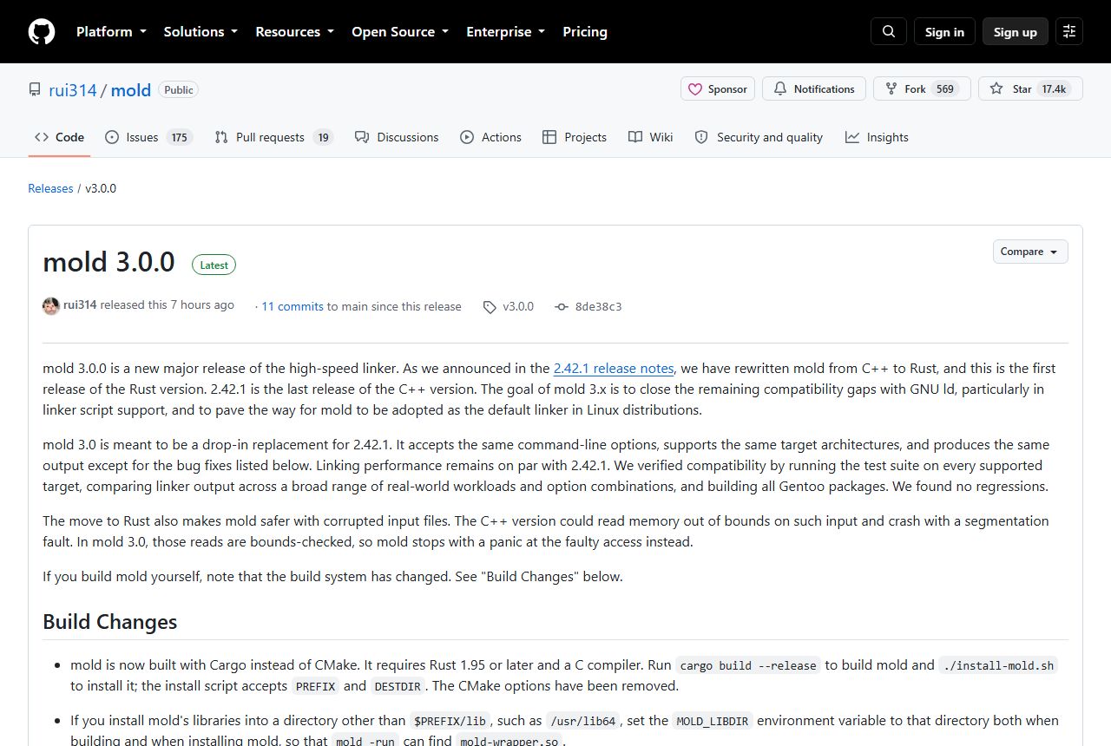Open rui314's avatar in release header
This screenshot has height=746, width=1111.
point(51,305)
